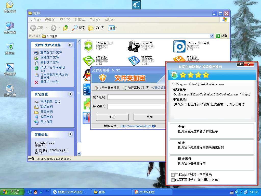261x196 pixels.
Task: Click the 加密 button
Action: click(x=112, y=117)
